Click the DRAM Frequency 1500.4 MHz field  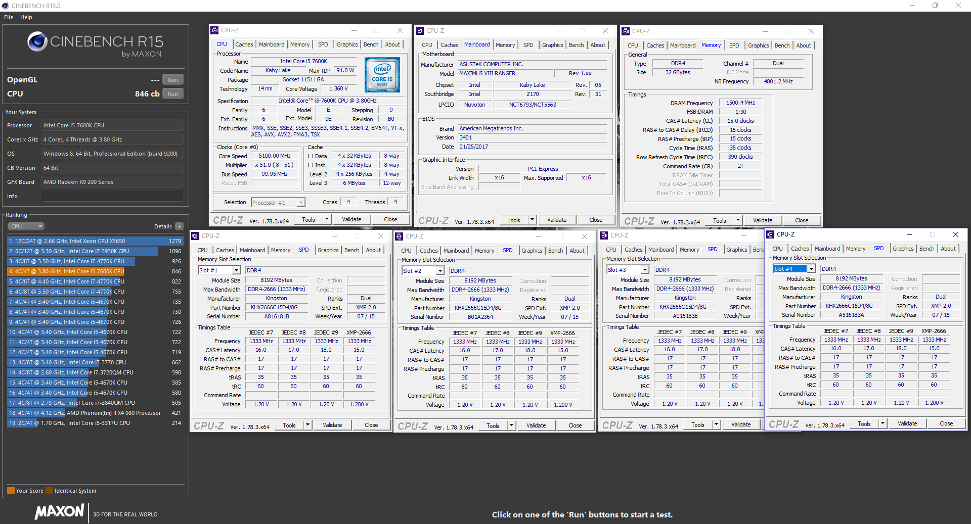pyautogui.click(x=740, y=103)
